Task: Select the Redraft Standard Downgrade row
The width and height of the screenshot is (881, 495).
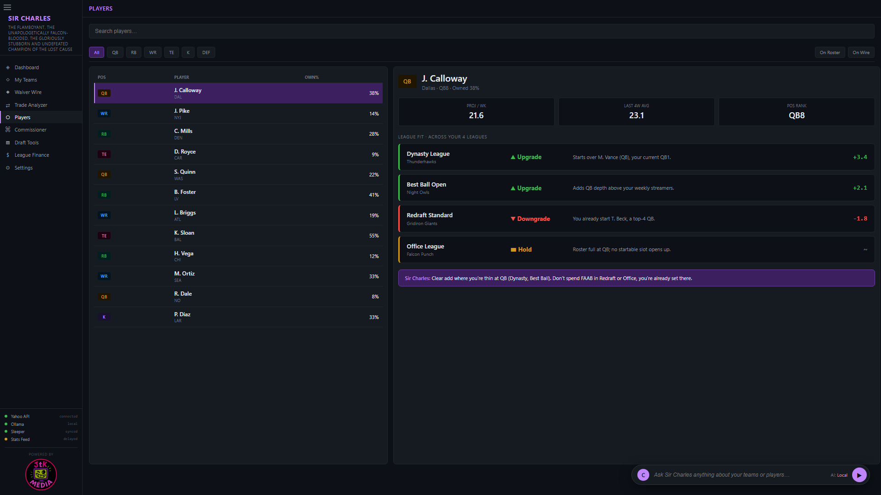Action: (x=636, y=219)
